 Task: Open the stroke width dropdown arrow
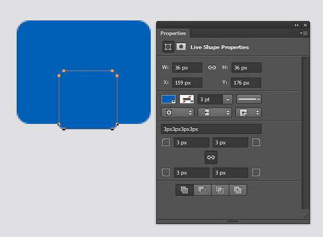pos(228,100)
